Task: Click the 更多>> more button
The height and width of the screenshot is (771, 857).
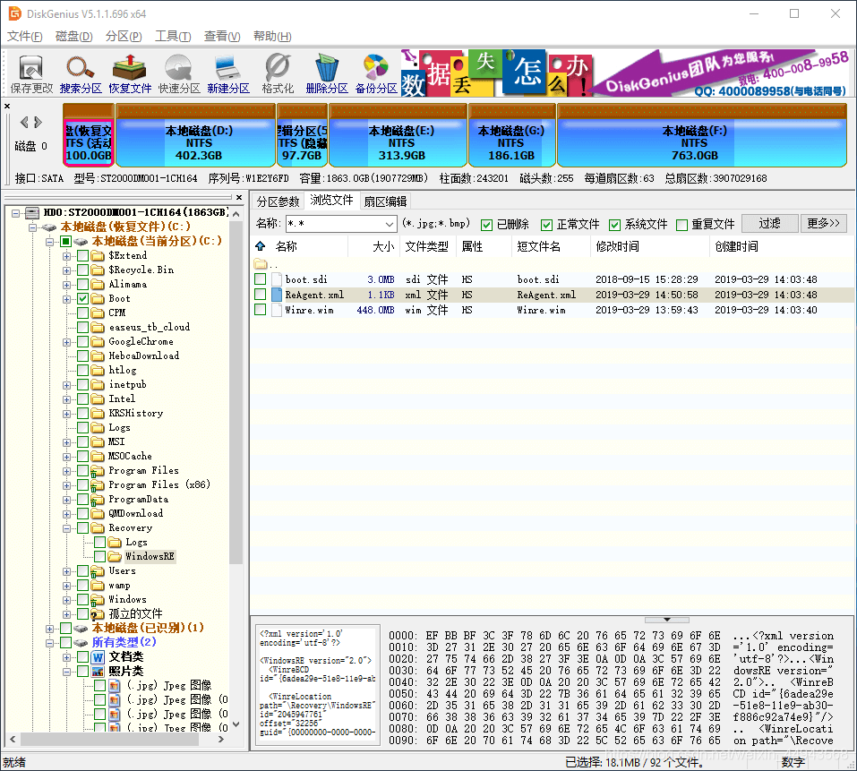Action: click(823, 224)
